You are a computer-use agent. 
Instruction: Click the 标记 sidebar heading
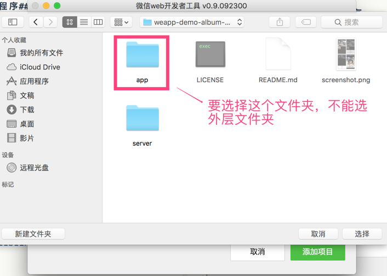(8, 184)
